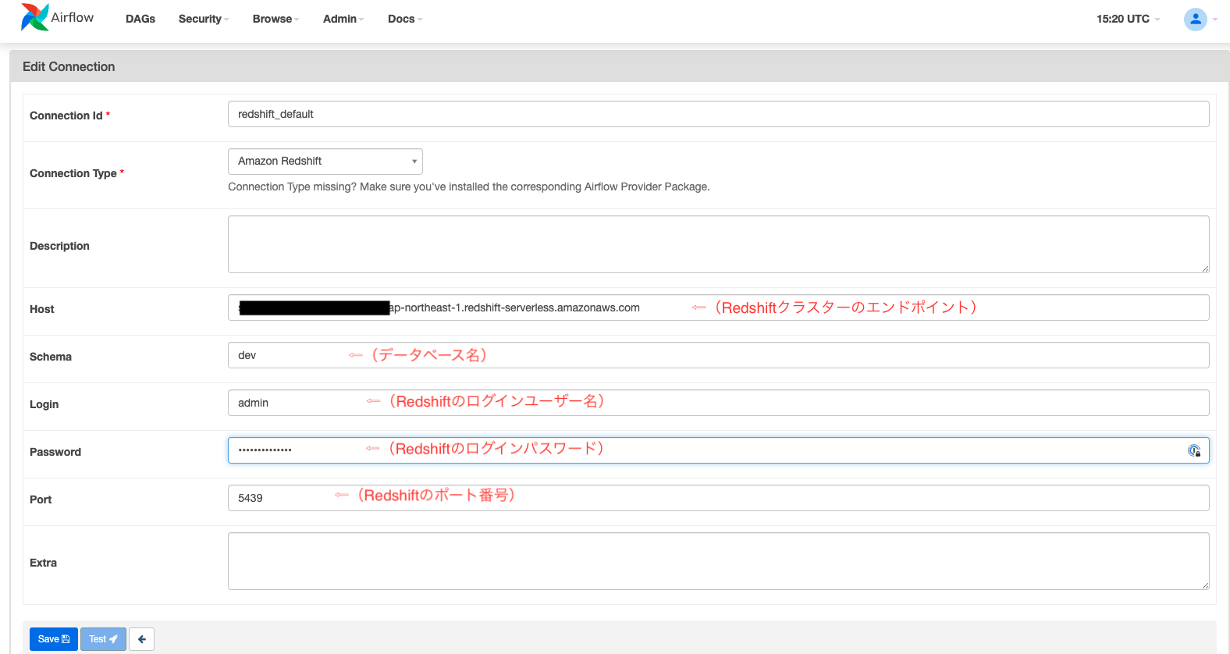Save the connection settings
The height and width of the screenshot is (654, 1230).
pyautogui.click(x=54, y=639)
